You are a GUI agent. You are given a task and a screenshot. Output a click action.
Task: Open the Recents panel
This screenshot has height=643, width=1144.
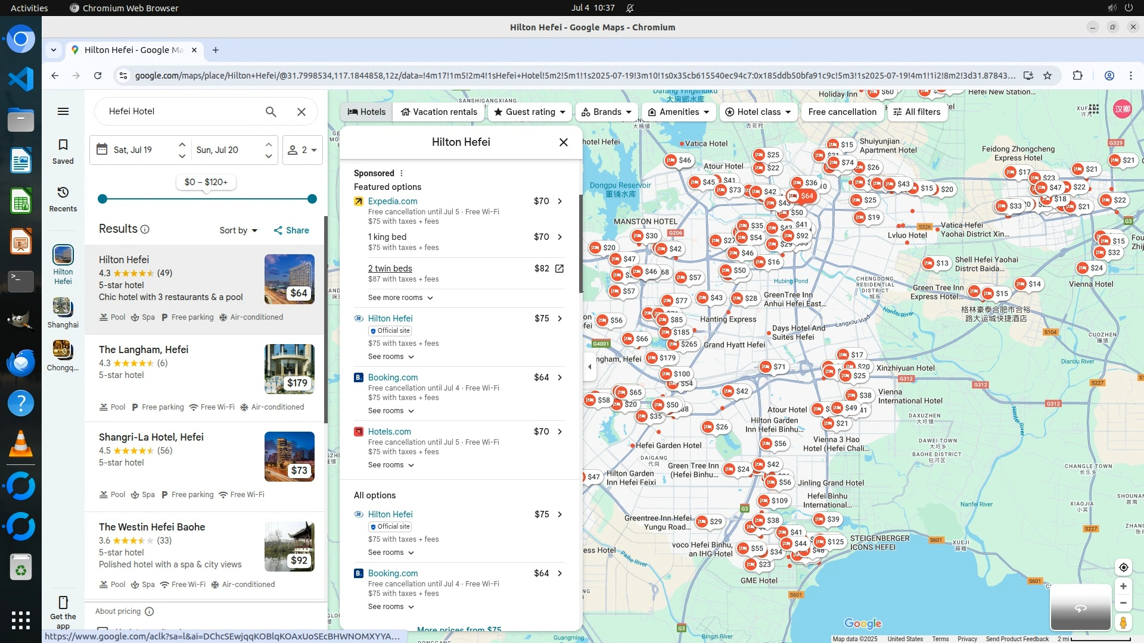[x=63, y=199]
